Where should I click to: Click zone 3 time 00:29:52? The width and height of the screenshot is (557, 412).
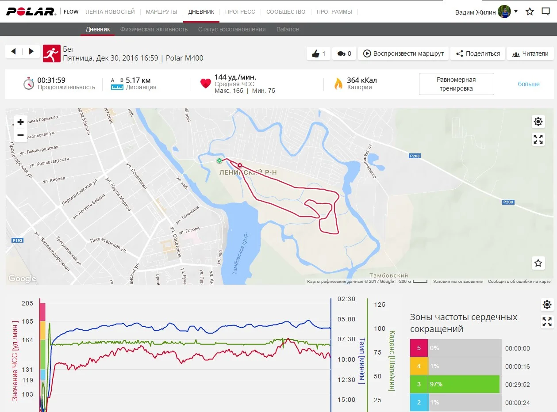click(x=518, y=385)
